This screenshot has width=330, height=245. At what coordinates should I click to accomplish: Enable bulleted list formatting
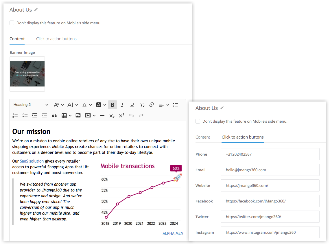pos(175,105)
